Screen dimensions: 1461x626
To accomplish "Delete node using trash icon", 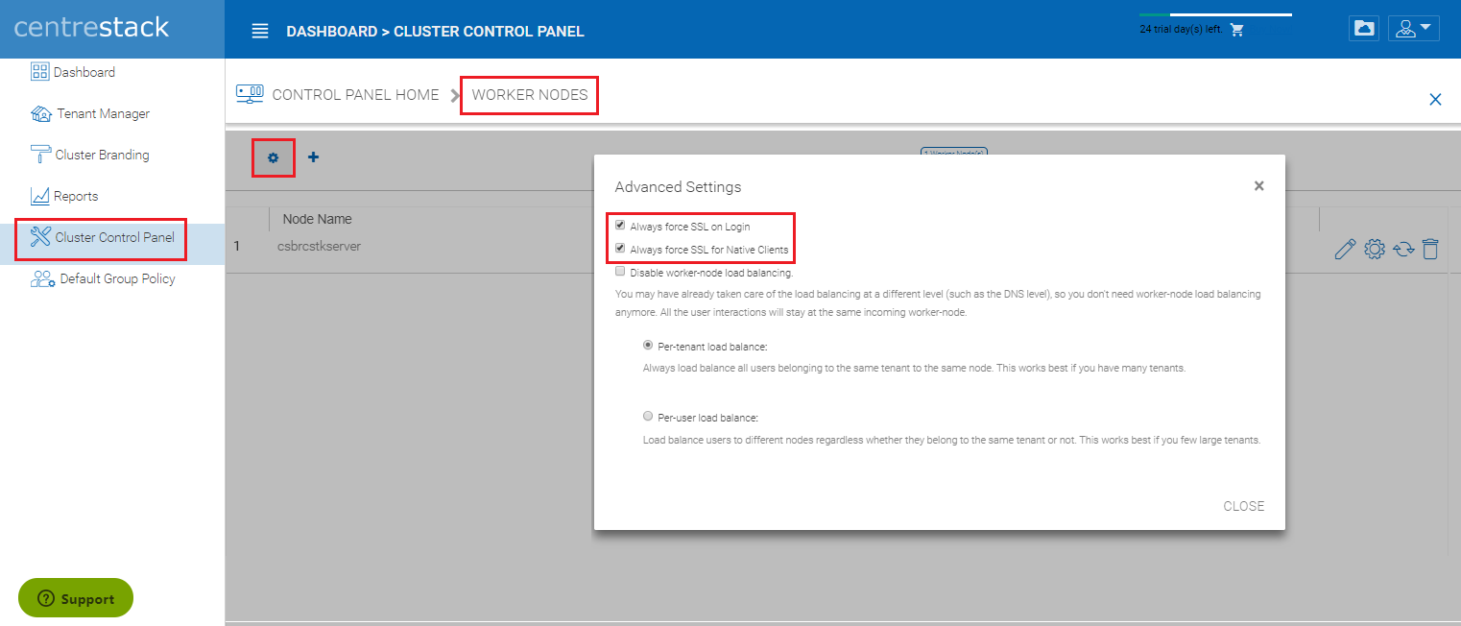I will coord(1430,250).
